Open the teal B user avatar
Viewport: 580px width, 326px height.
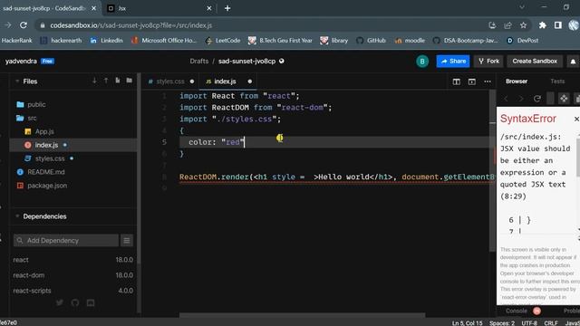pos(422,62)
